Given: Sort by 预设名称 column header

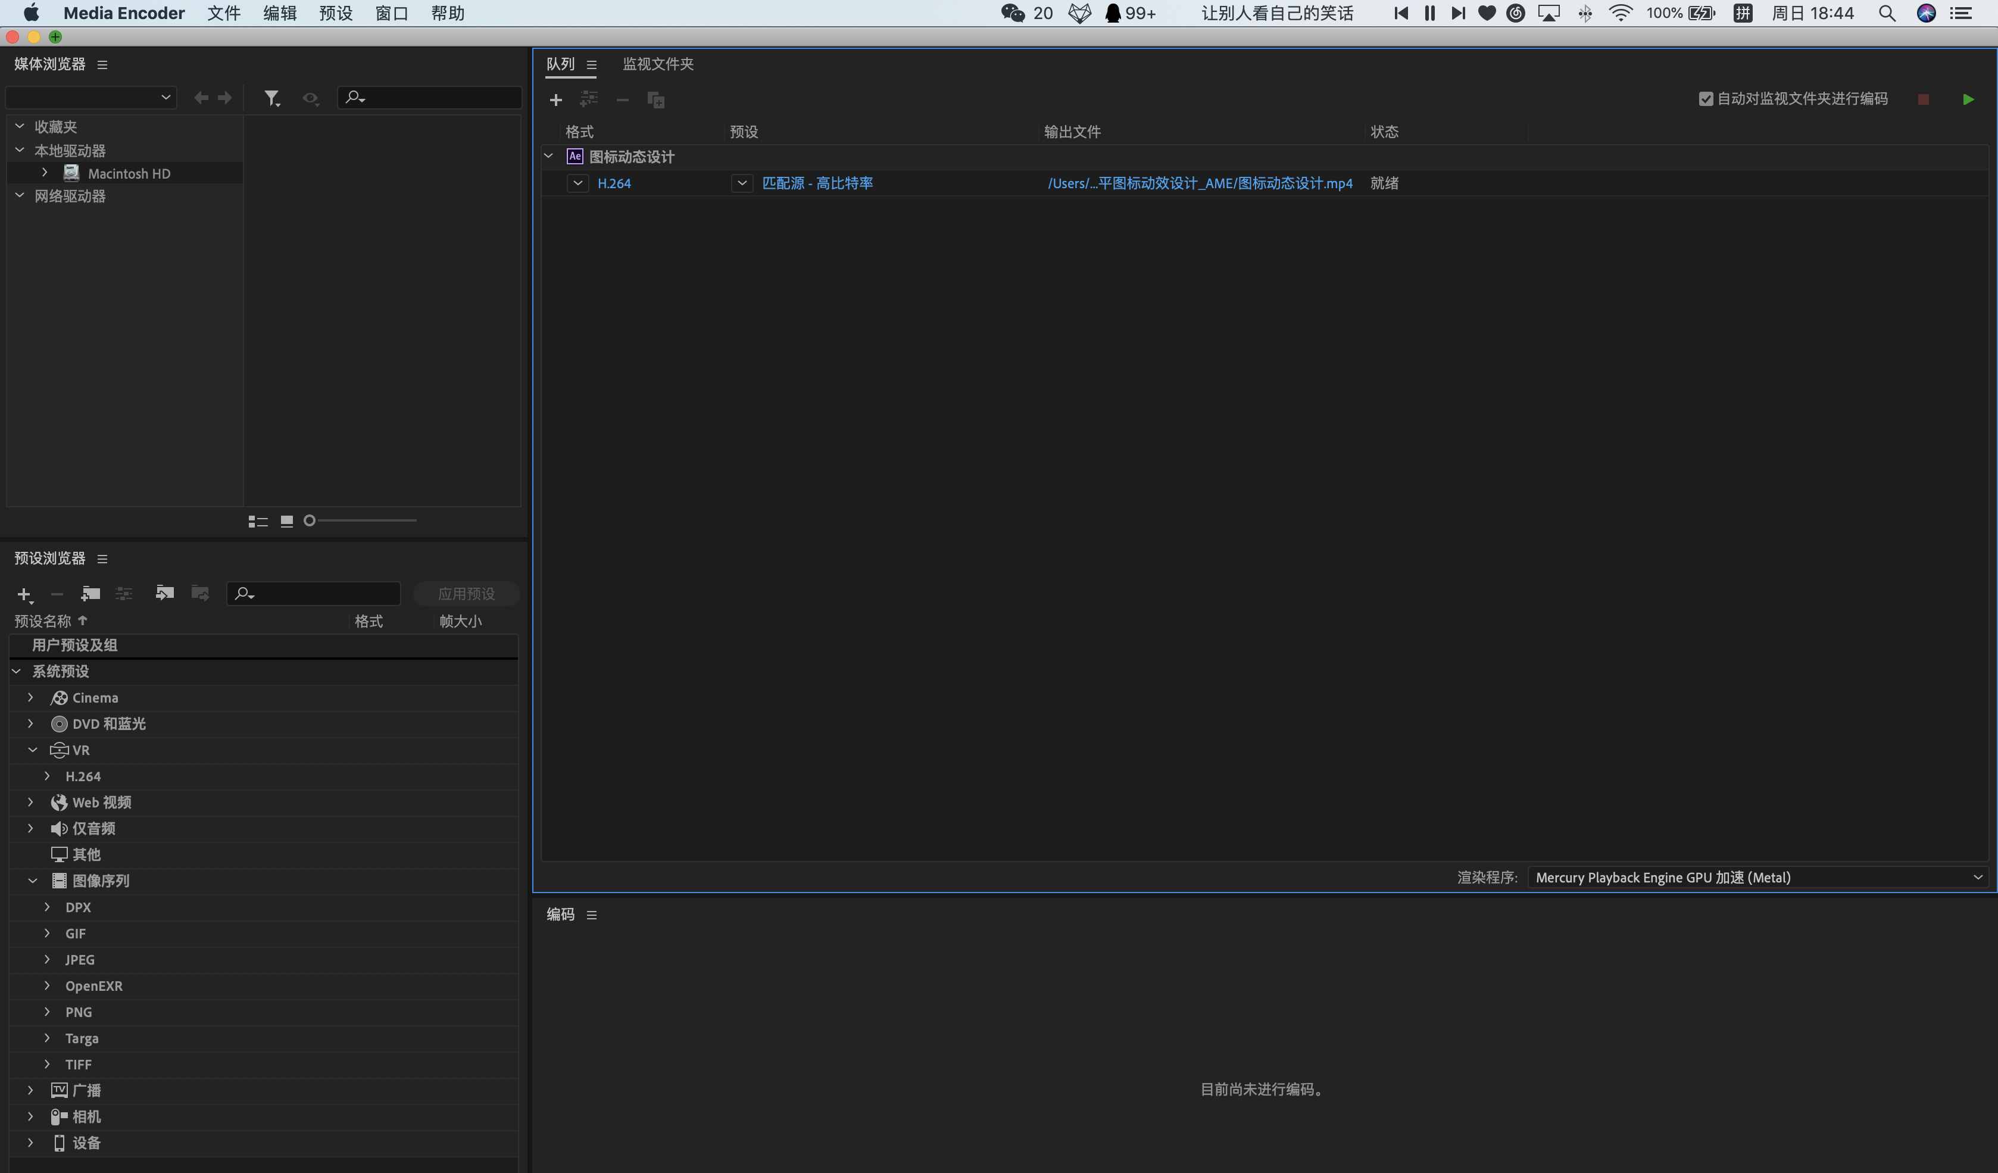Looking at the screenshot, I should [43, 622].
